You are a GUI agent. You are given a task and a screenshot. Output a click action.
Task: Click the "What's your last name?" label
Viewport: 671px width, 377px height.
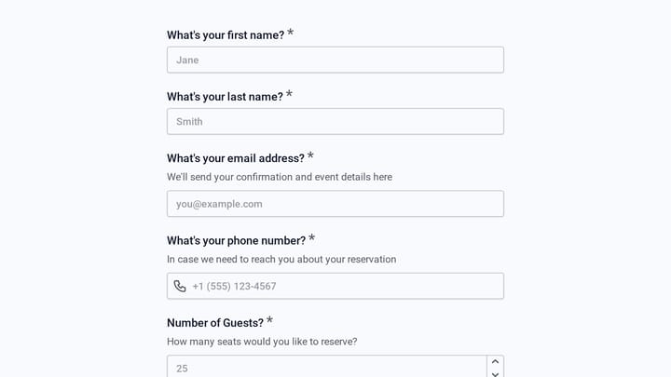coord(226,97)
